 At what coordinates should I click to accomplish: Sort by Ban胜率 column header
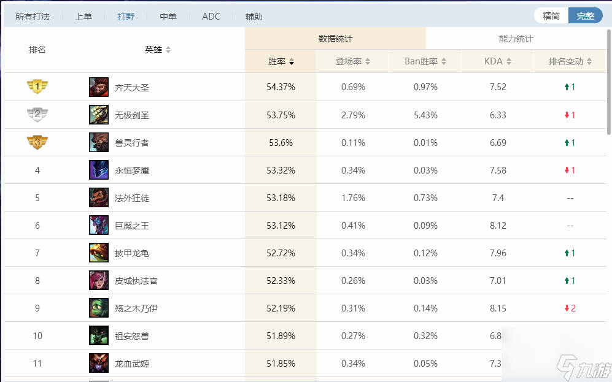point(425,61)
